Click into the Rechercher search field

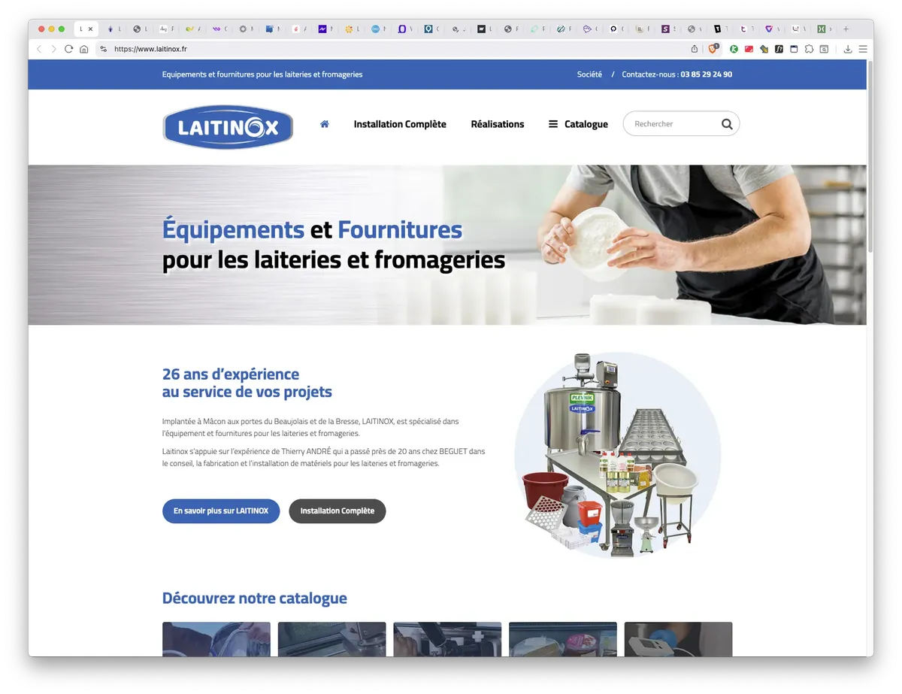[x=673, y=124]
